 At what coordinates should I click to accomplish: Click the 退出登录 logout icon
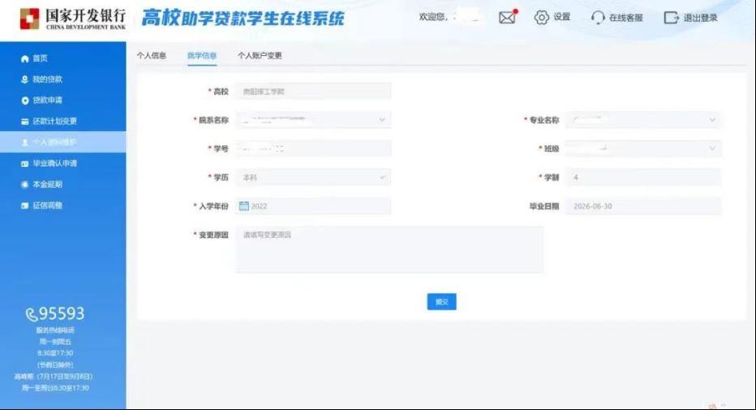tap(671, 17)
